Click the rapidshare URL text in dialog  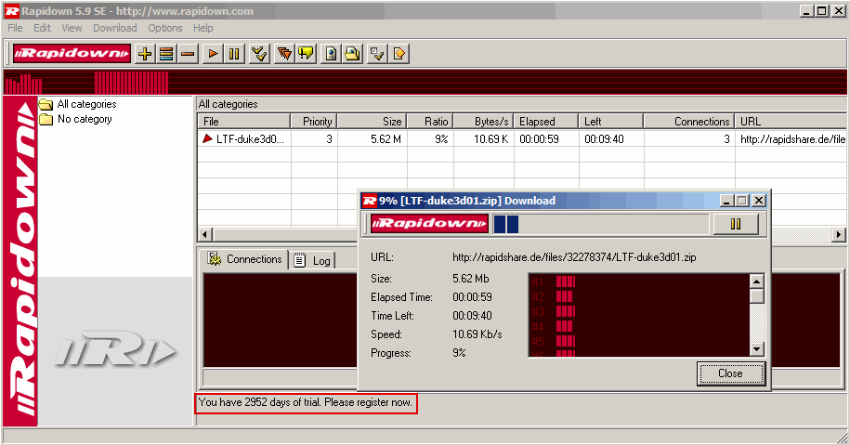[x=574, y=257]
